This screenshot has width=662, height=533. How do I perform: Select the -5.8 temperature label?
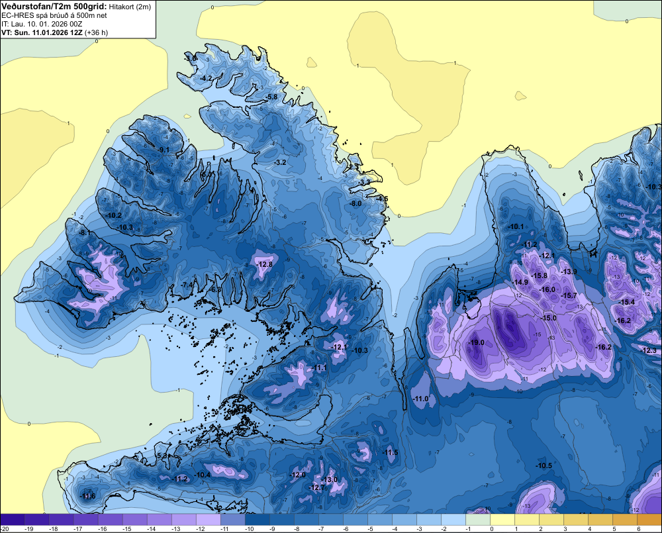click(x=272, y=97)
